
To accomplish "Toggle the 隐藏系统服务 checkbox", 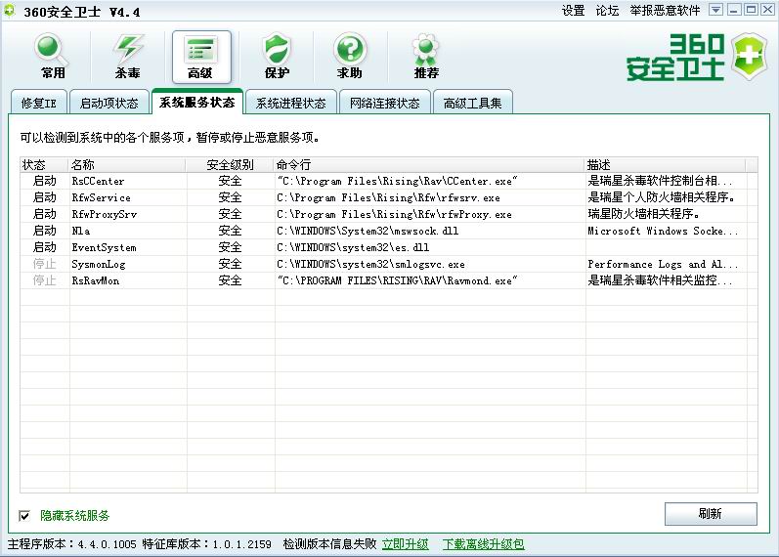I will (24, 515).
